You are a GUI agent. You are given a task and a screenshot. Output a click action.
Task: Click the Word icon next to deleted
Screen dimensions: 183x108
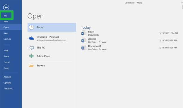click(x=84, y=40)
